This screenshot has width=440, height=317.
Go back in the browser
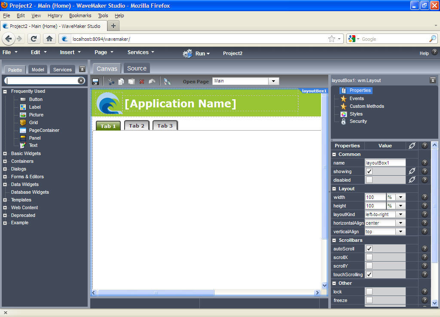click(x=9, y=39)
